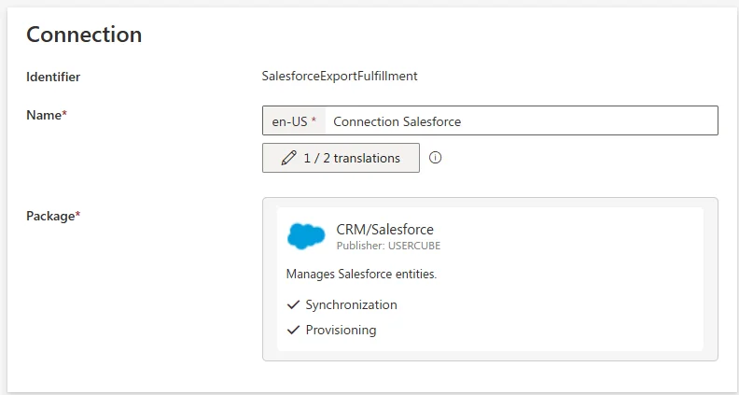This screenshot has height=395, width=739.
Task: Click the Name field label
Action: point(47,115)
